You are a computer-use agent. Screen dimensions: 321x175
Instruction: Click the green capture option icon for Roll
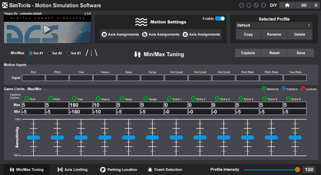click(x=27, y=99)
